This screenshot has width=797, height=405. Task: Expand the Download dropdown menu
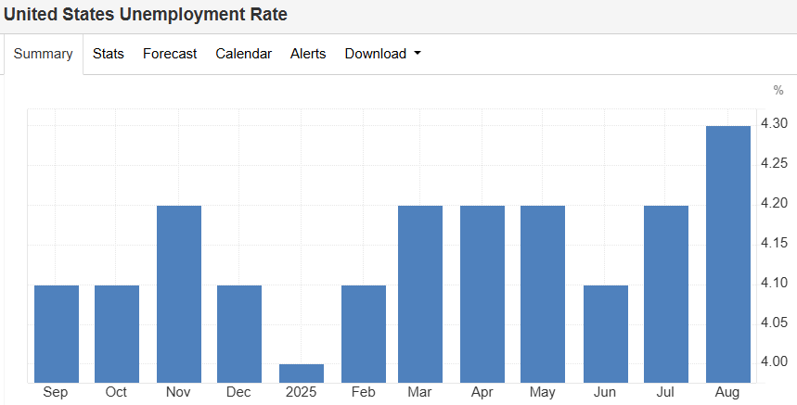tap(382, 54)
